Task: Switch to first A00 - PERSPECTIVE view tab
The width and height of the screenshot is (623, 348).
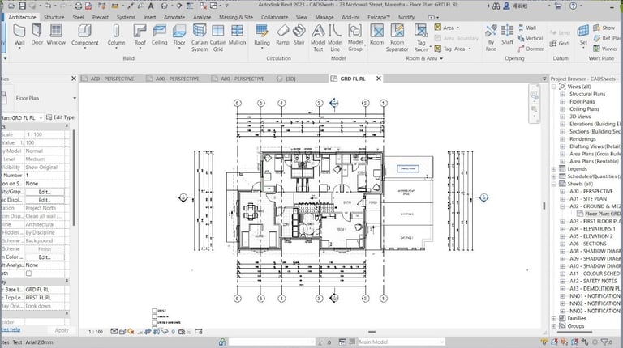Action: pyautogui.click(x=108, y=79)
